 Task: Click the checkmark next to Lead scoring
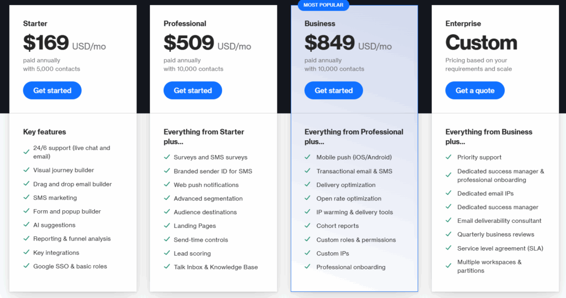[x=167, y=253]
